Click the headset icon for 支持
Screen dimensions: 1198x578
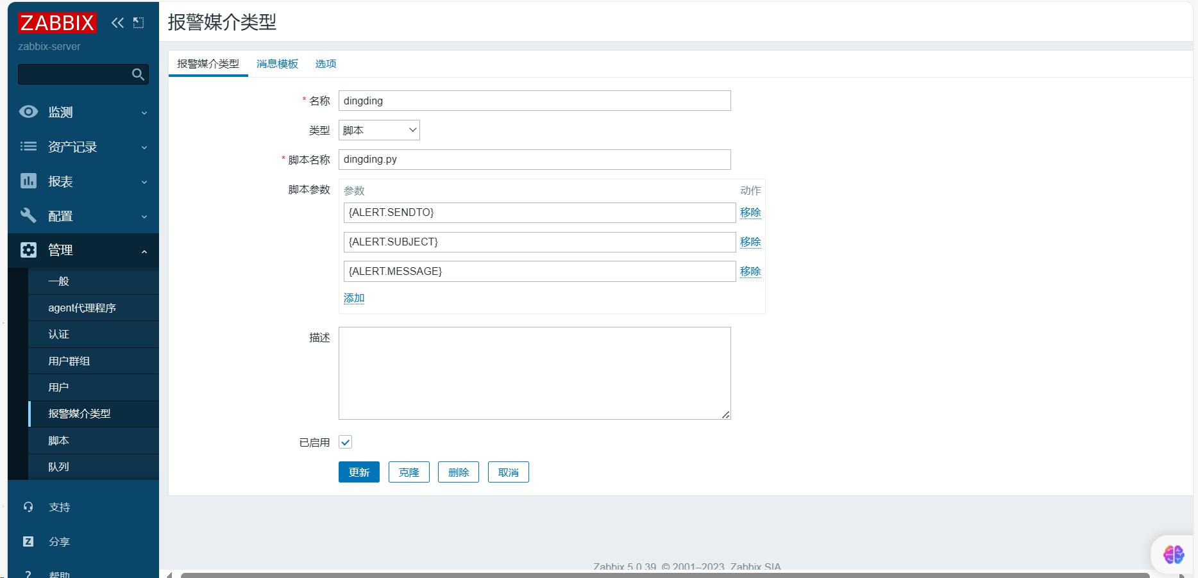click(28, 507)
